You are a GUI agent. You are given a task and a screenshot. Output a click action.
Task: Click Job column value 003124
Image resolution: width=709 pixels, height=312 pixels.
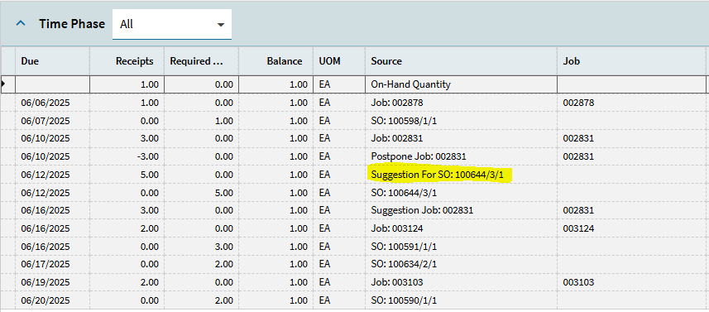[578, 228]
